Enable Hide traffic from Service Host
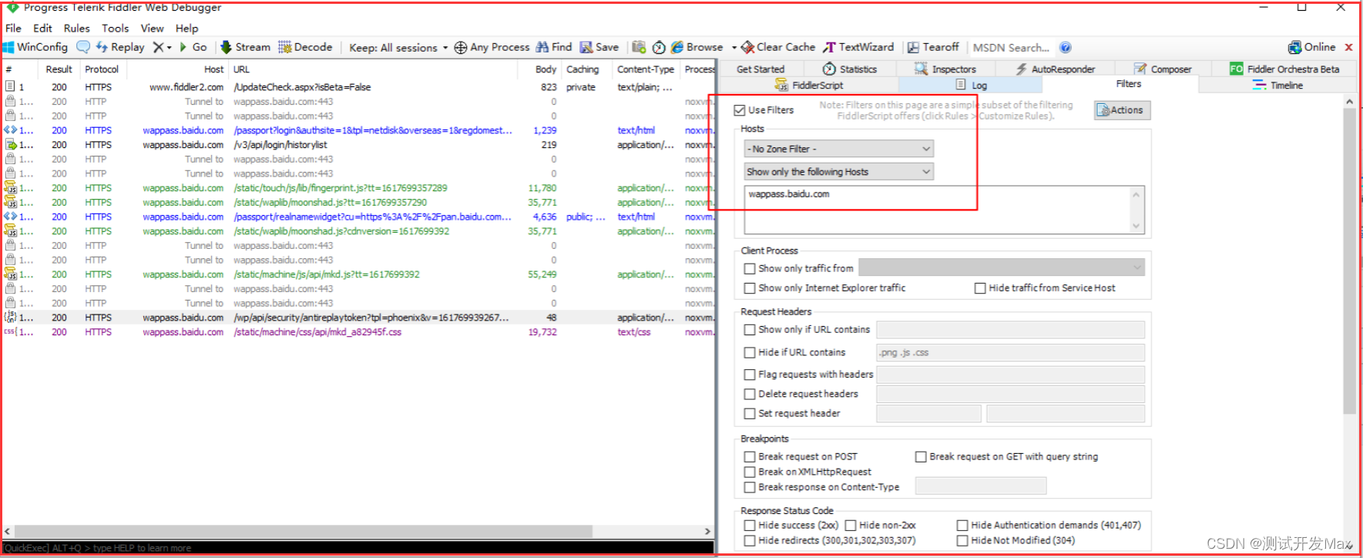 (980, 288)
